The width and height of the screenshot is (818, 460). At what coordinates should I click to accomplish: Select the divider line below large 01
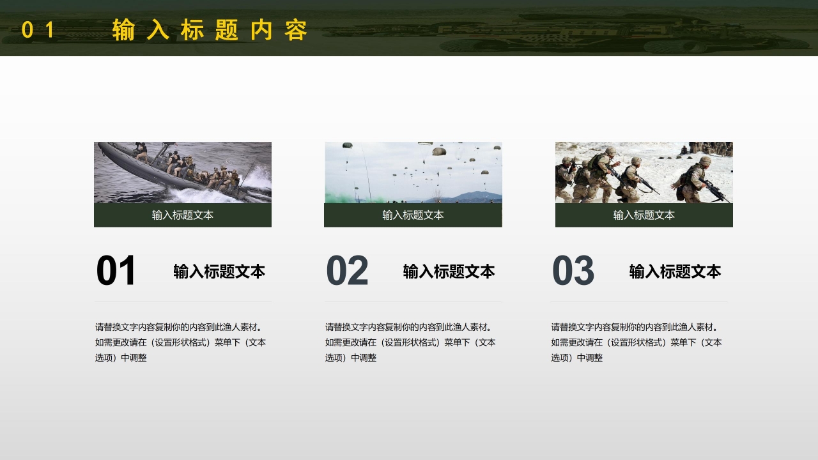(183, 302)
